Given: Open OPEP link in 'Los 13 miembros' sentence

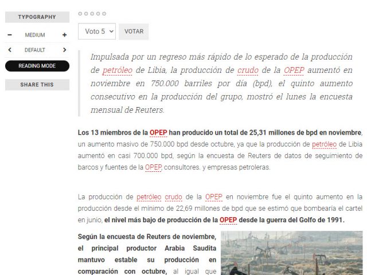Looking at the screenshot, I should click(158, 133).
